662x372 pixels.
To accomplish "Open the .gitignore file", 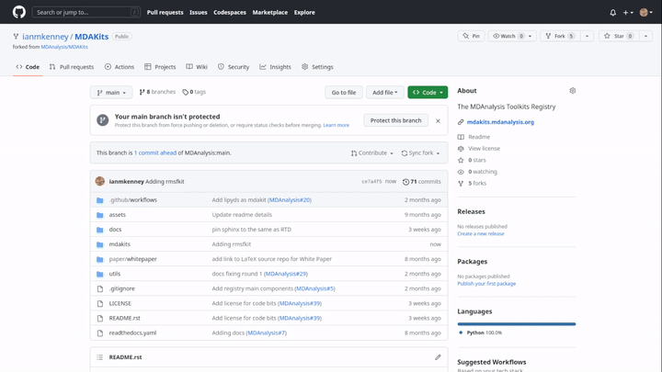I will click(x=122, y=288).
